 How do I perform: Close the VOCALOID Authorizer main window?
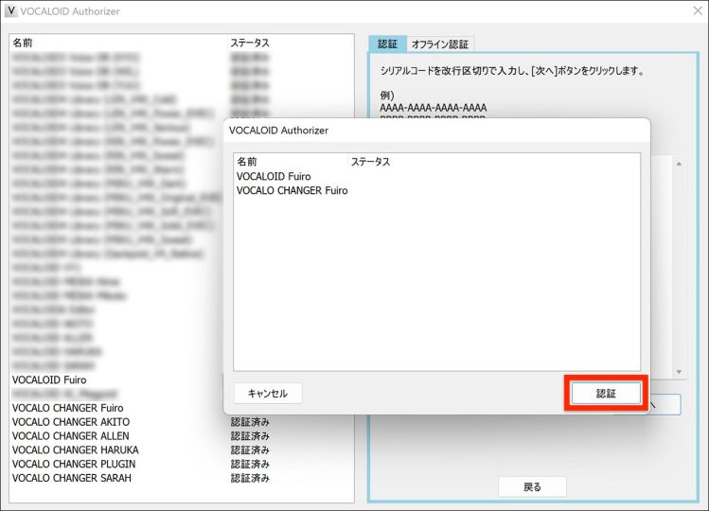pyautogui.click(x=696, y=11)
